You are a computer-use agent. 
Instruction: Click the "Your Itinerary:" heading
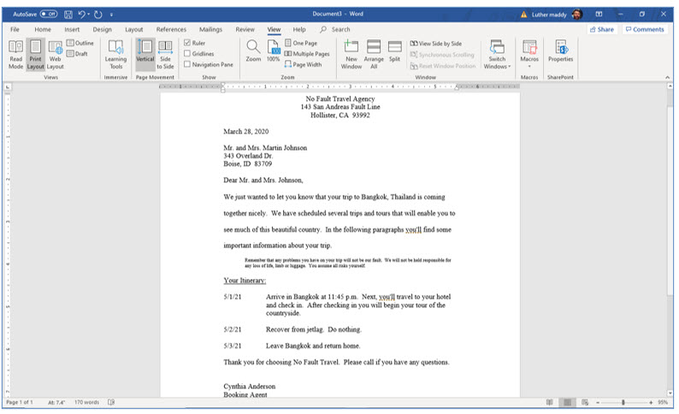point(245,281)
